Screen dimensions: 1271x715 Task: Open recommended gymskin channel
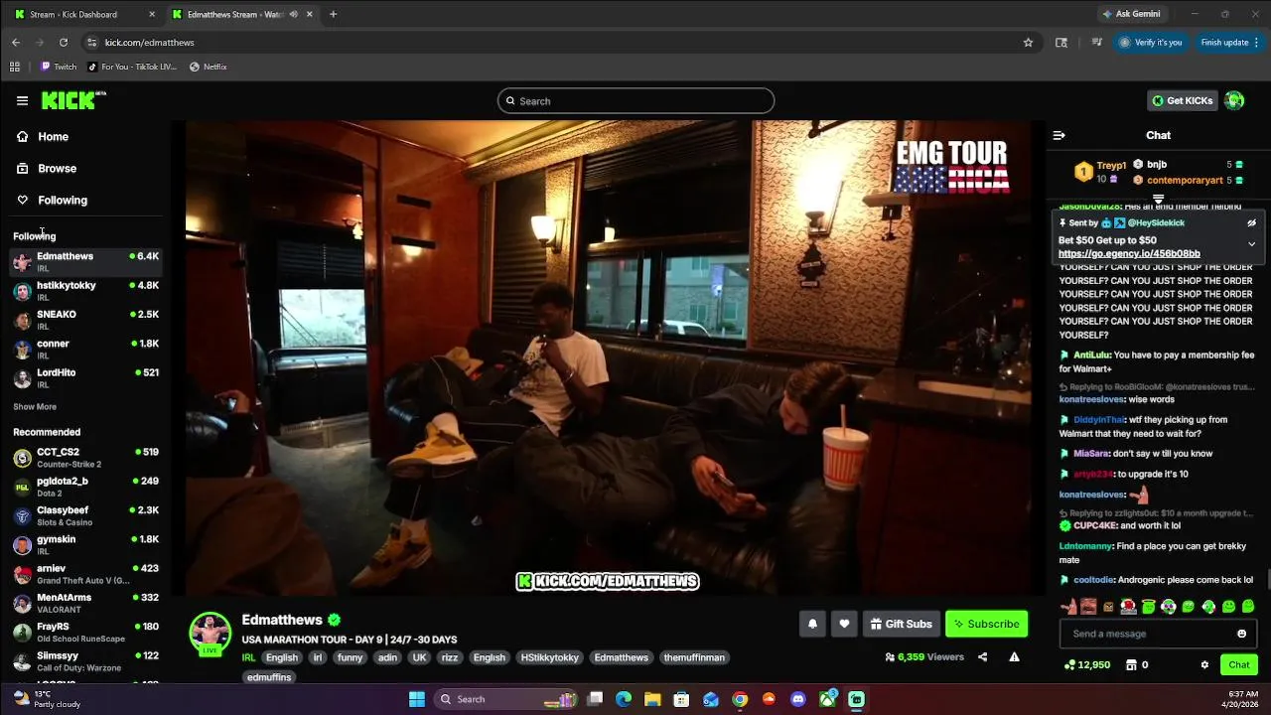tap(84, 544)
